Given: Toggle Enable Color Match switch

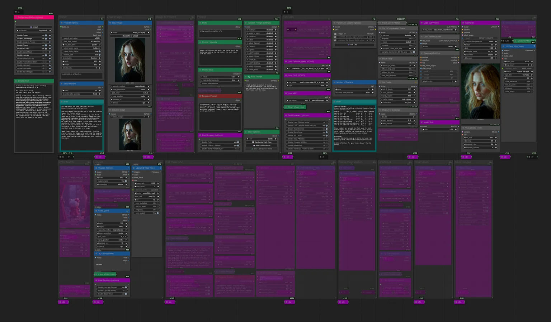Looking at the screenshot, I should [46, 52].
